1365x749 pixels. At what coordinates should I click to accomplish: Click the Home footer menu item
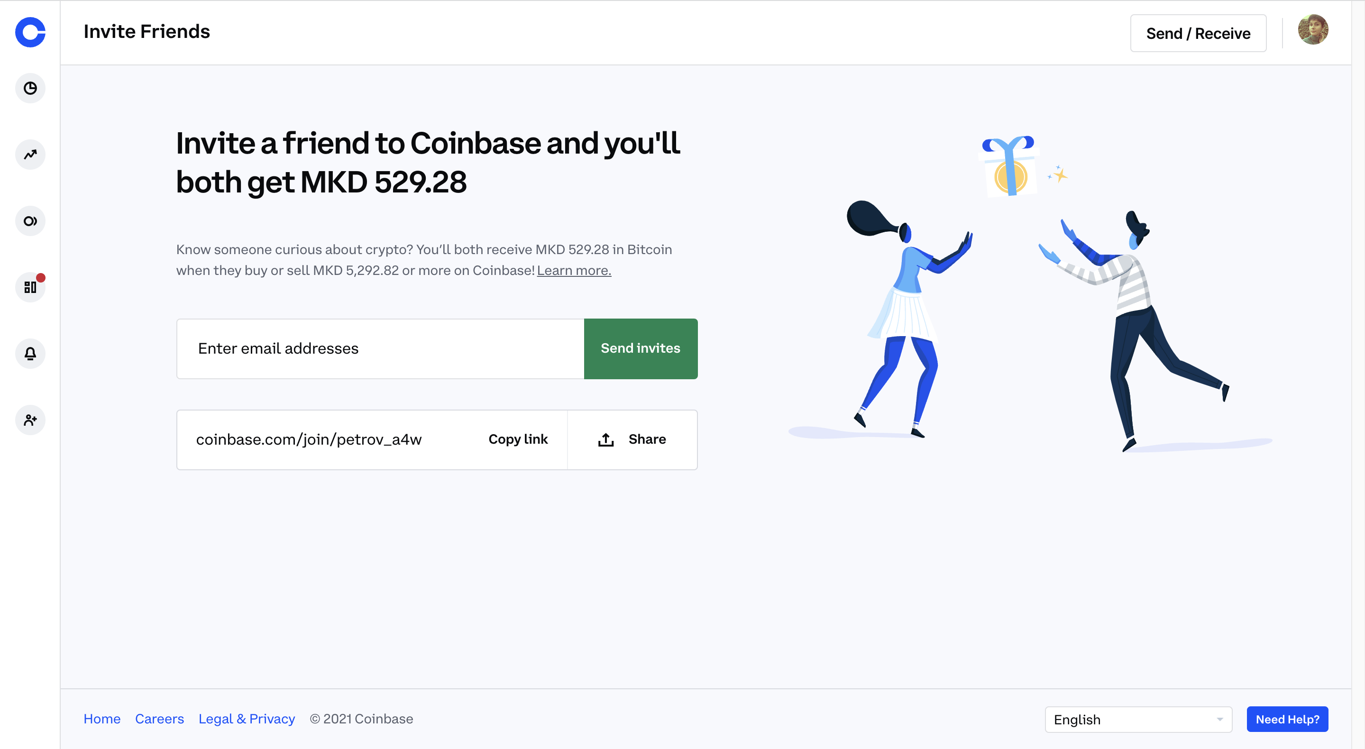click(101, 718)
